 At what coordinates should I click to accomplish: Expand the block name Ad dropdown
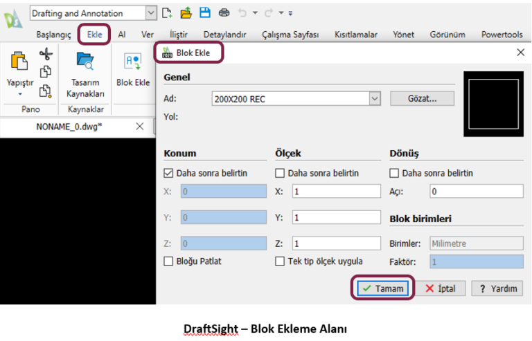click(x=375, y=99)
